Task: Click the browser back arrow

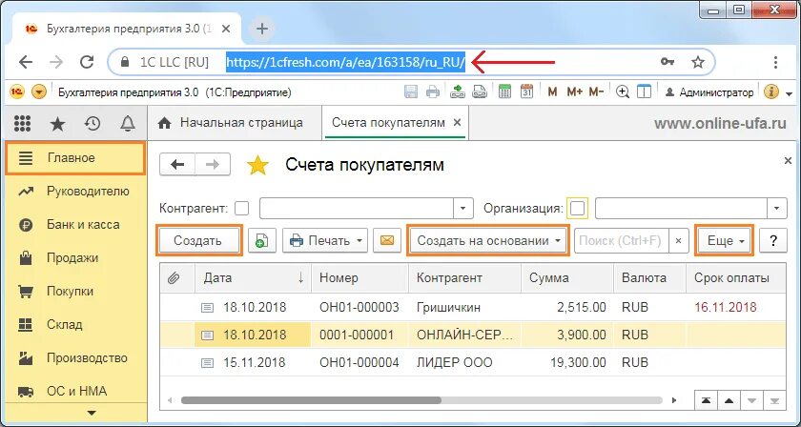Action: 26,62
